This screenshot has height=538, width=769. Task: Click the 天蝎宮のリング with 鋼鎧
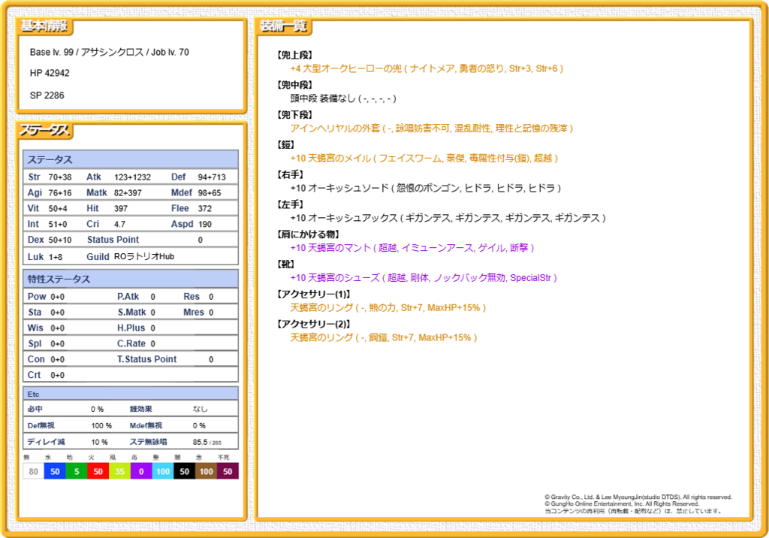384,338
